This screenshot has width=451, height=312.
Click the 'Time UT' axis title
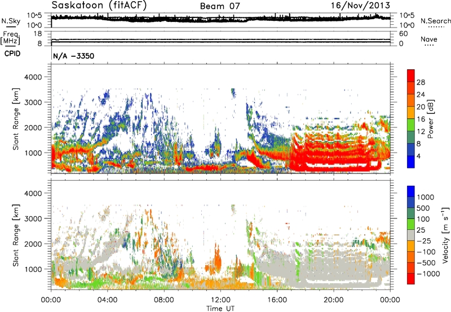(x=220, y=308)
